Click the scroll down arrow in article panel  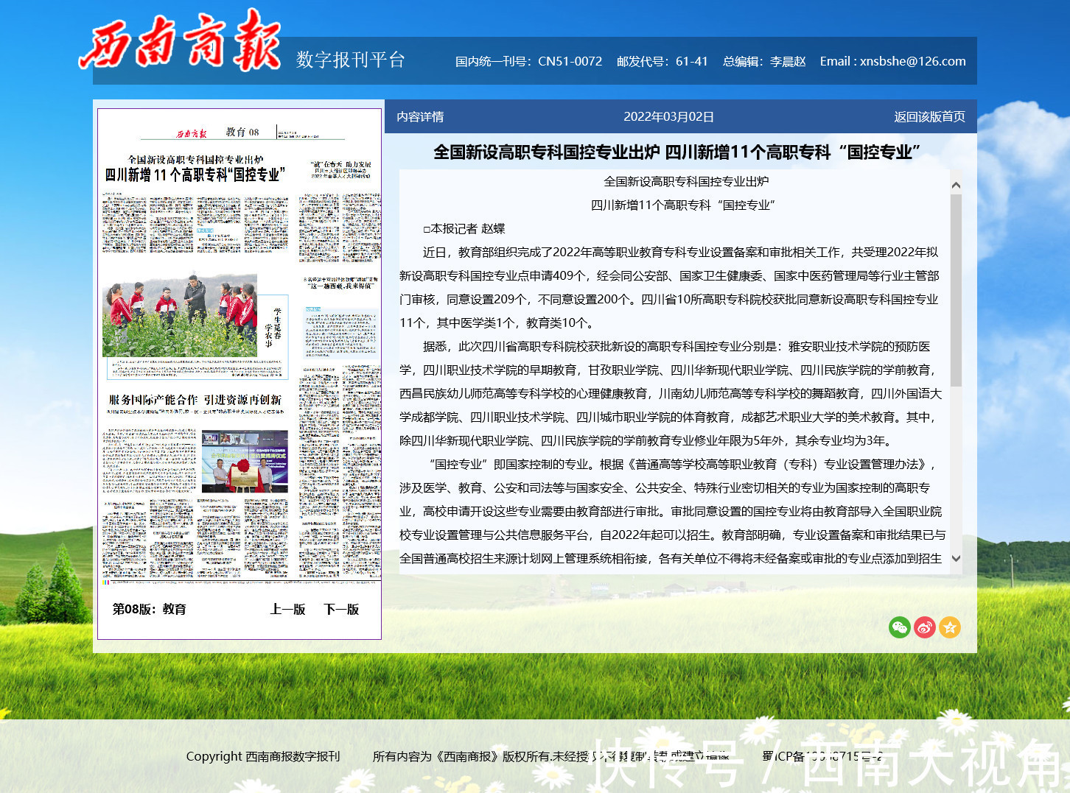click(x=956, y=559)
